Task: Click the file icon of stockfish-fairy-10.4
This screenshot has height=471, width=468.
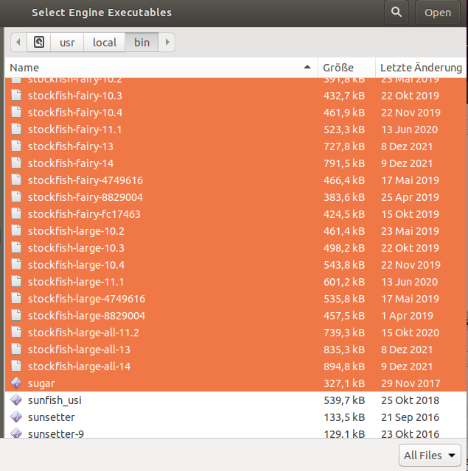Action: click(16, 112)
